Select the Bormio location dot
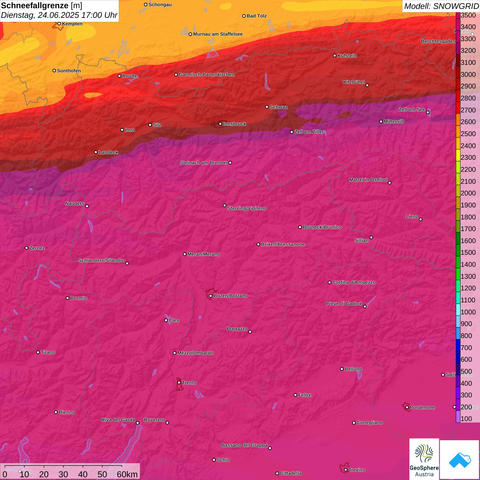The image size is (480, 480). (x=68, y=298)
